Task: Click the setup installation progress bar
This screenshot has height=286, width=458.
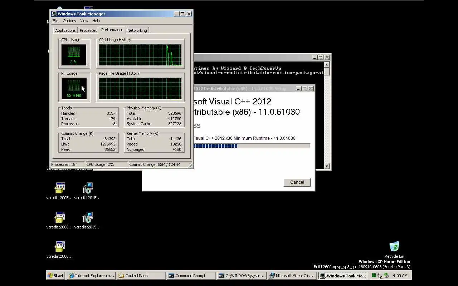Action: [252, 146]
